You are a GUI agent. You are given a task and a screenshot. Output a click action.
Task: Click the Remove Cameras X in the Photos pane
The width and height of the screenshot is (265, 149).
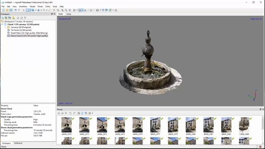[66, 113]
